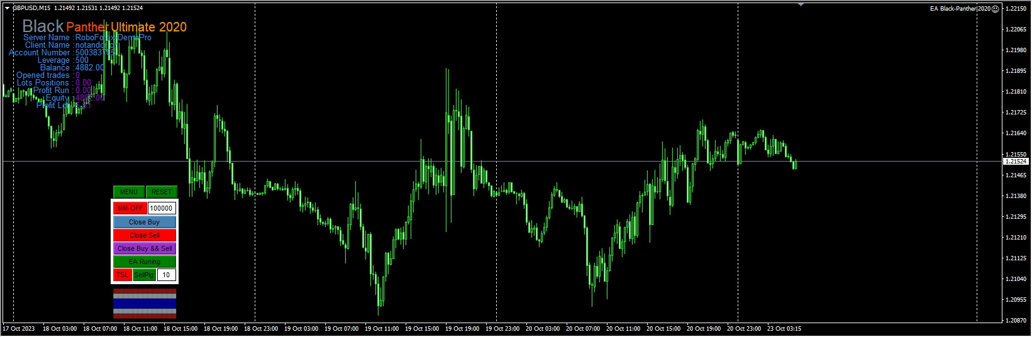This screenshot has width=1032, height=337.
Task: Click the 20 Oct 15:00 time axis label
Action: pyautogui.click(x=663, y=329)
